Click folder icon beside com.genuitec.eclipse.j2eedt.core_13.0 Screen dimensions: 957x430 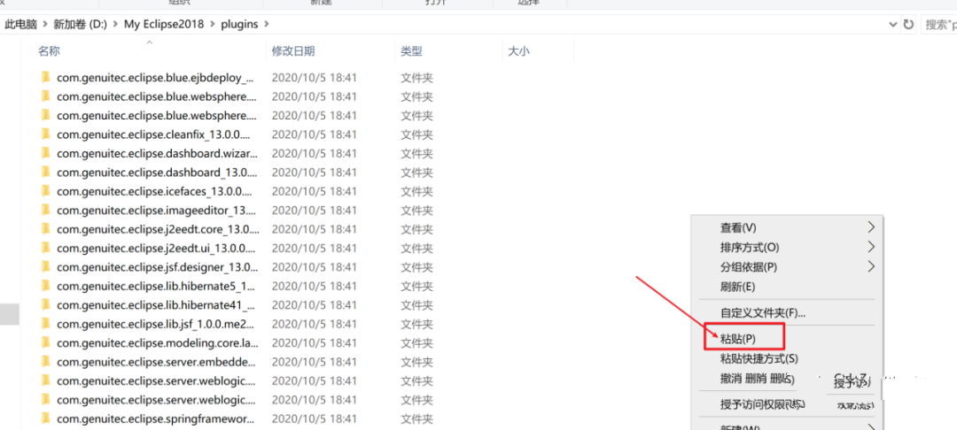click(x=44, y=229)
